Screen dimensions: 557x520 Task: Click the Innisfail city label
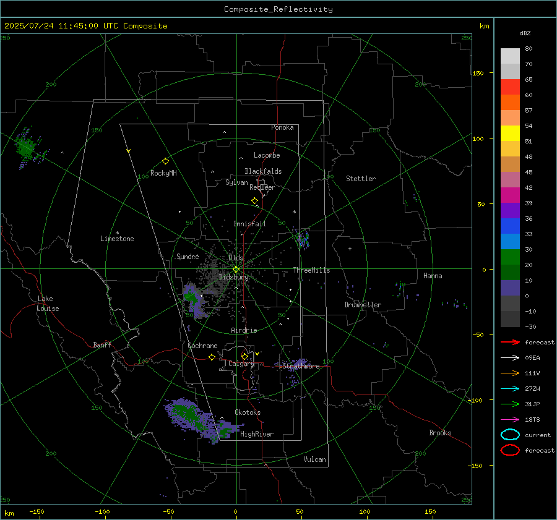click(249, 224)
